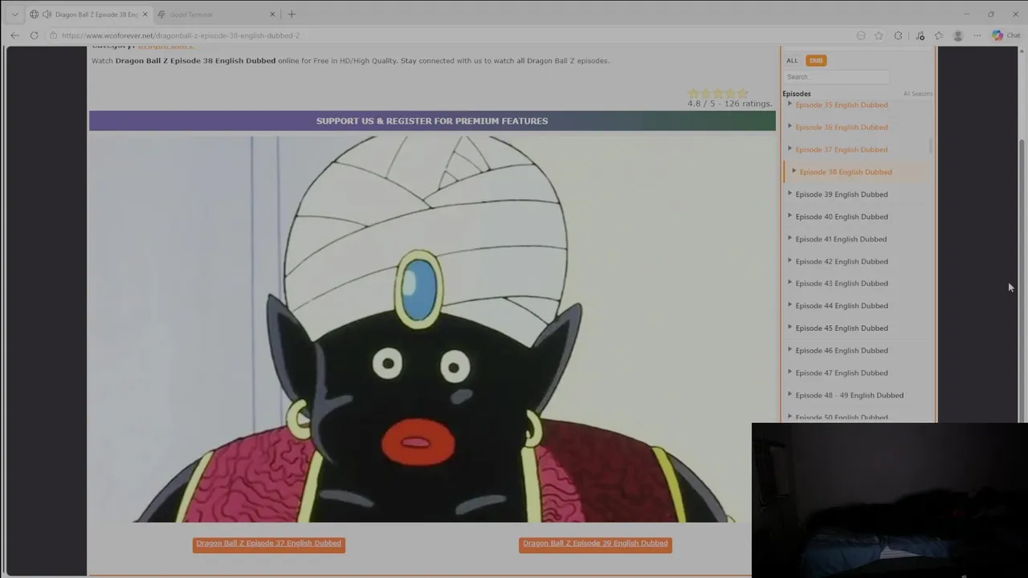1028x578 pixels.
Task: Rate the episode using the star rating
Action: coord(718,93)
